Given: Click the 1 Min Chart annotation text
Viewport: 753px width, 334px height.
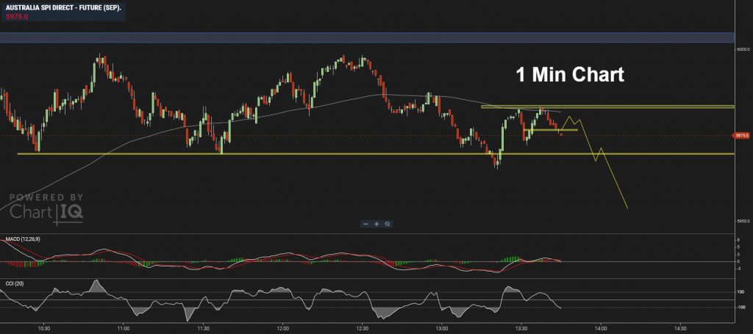Looking at the screenshot, I should [570, 75].
